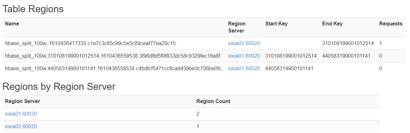Select the region name ending in 3f96dfbf5f0f833dc58c9329fec16a8f

point(113,56)
